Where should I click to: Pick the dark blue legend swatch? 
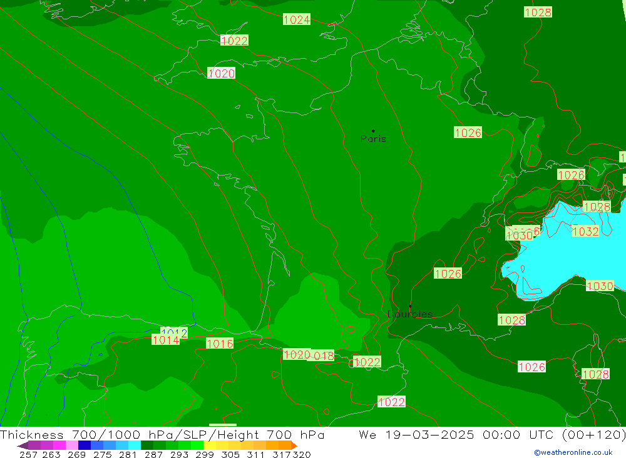click(x=85, y=446)
